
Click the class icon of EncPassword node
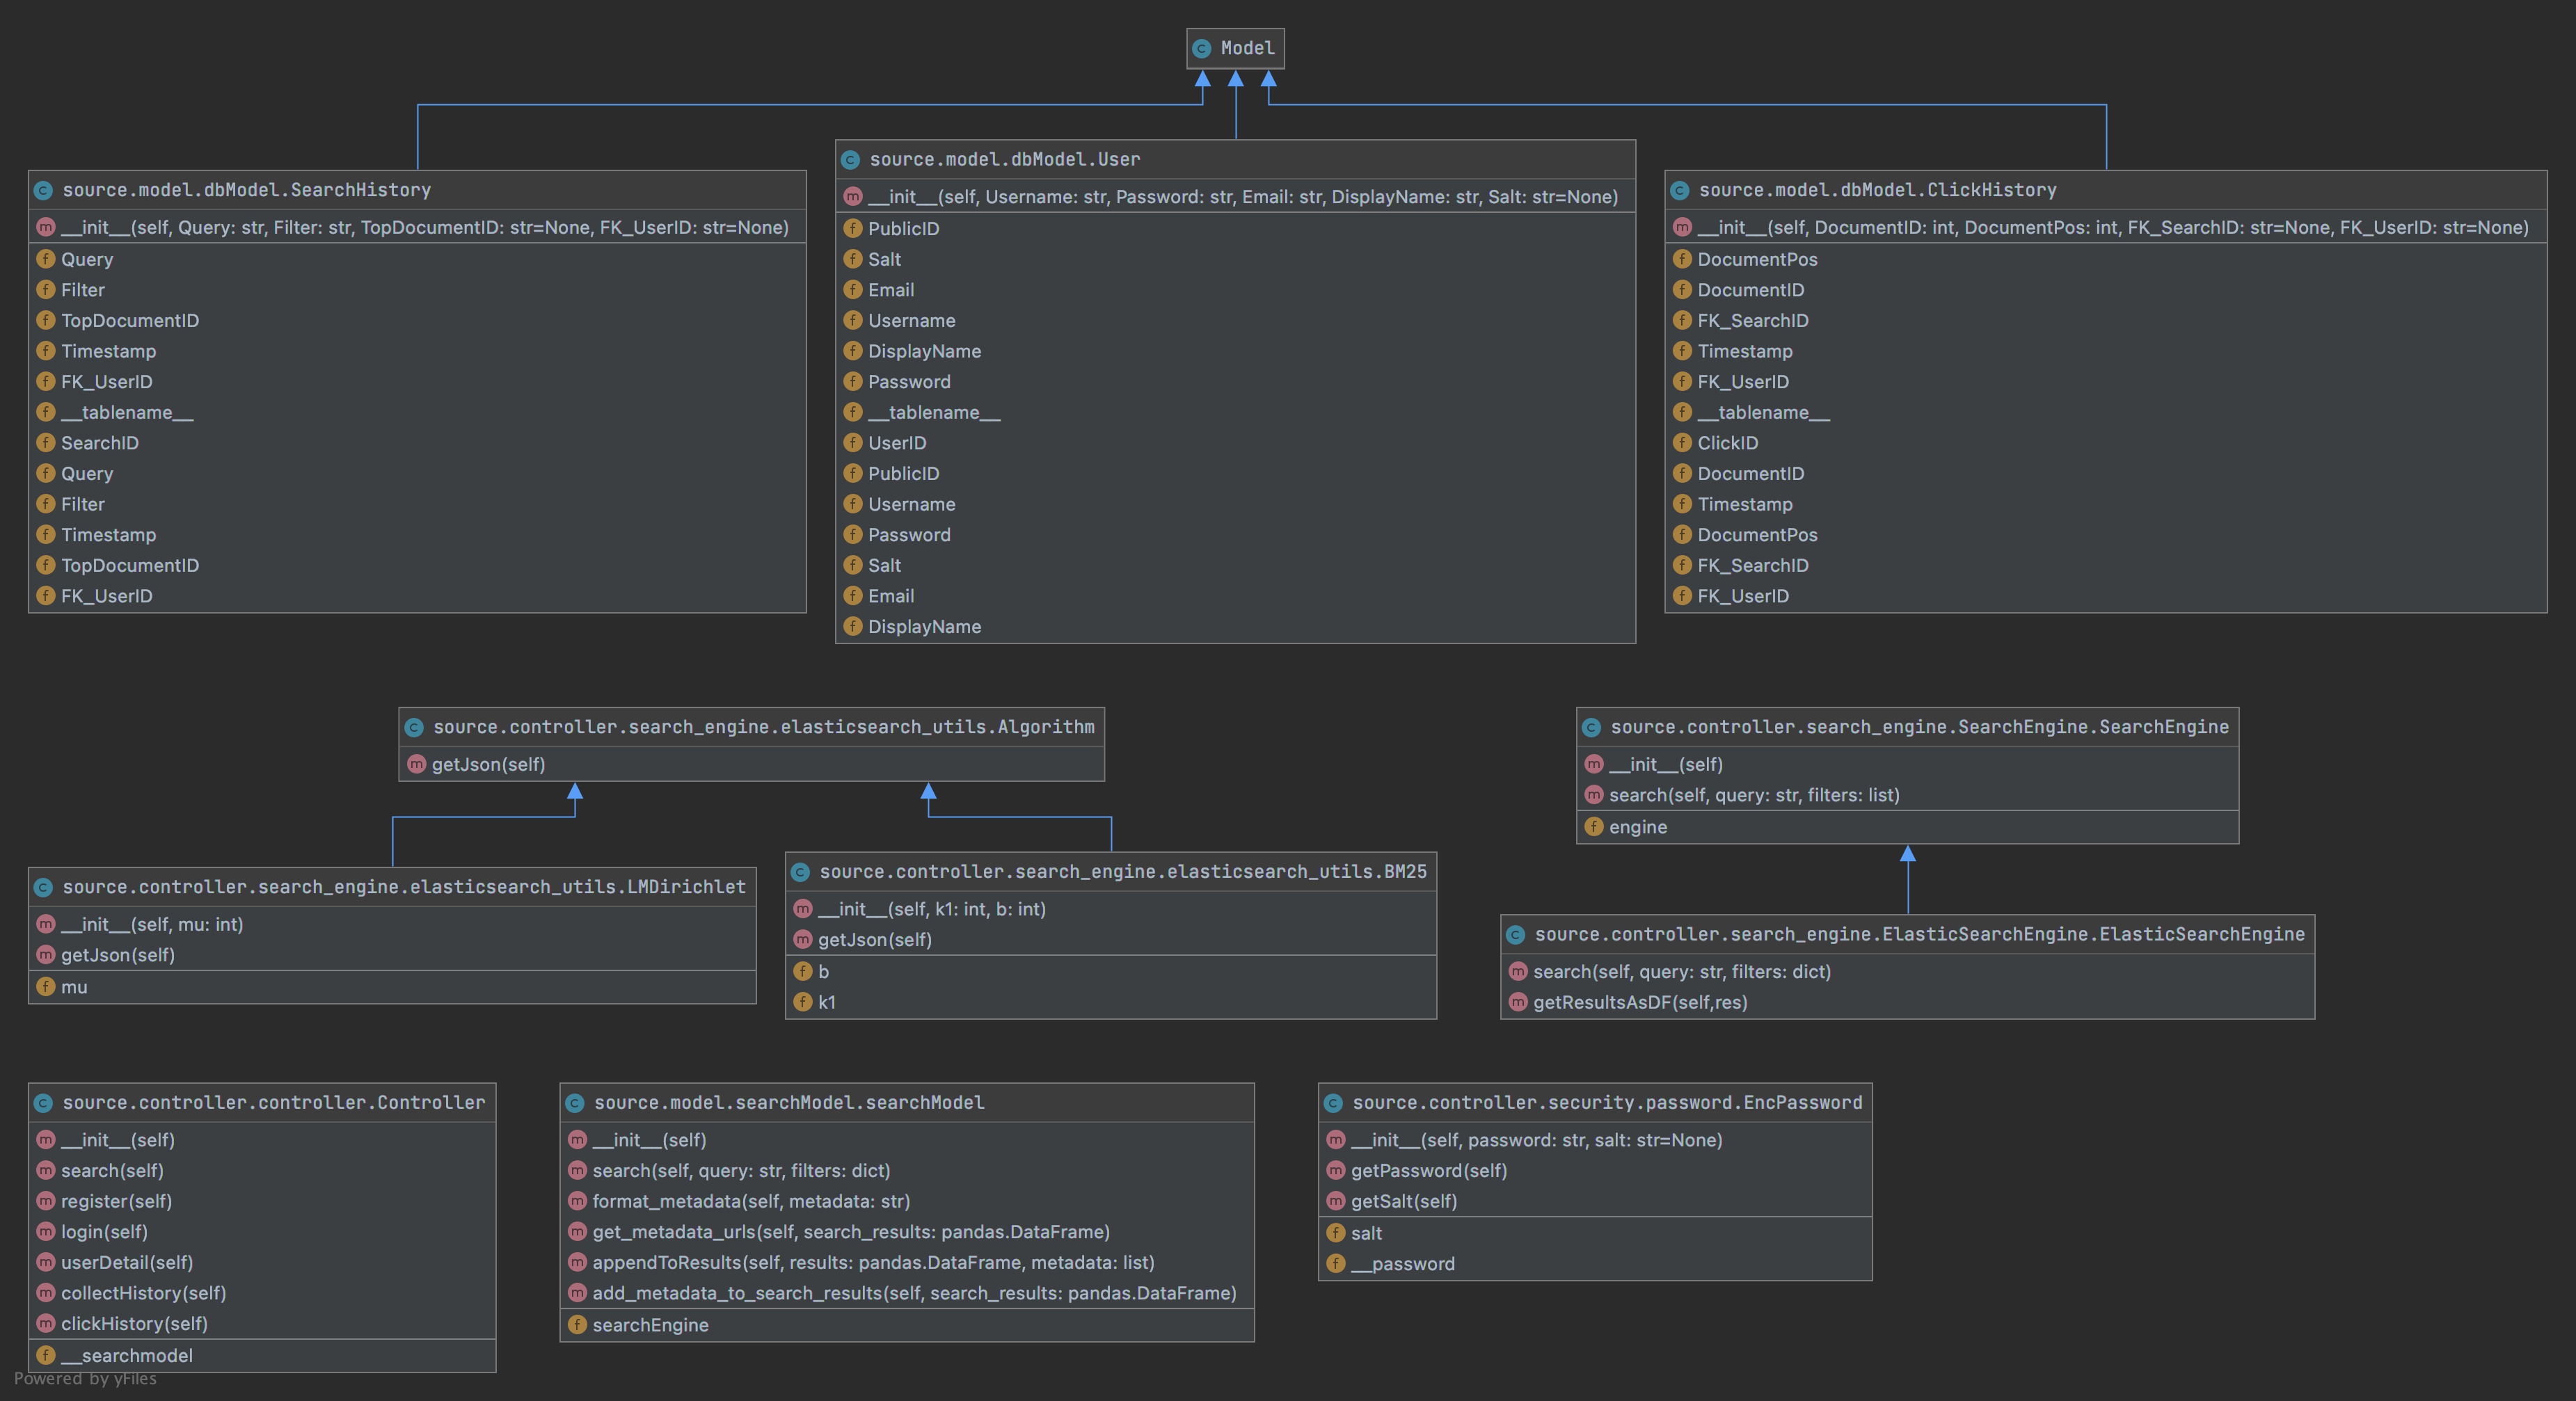click(x=1333, y=1102)
